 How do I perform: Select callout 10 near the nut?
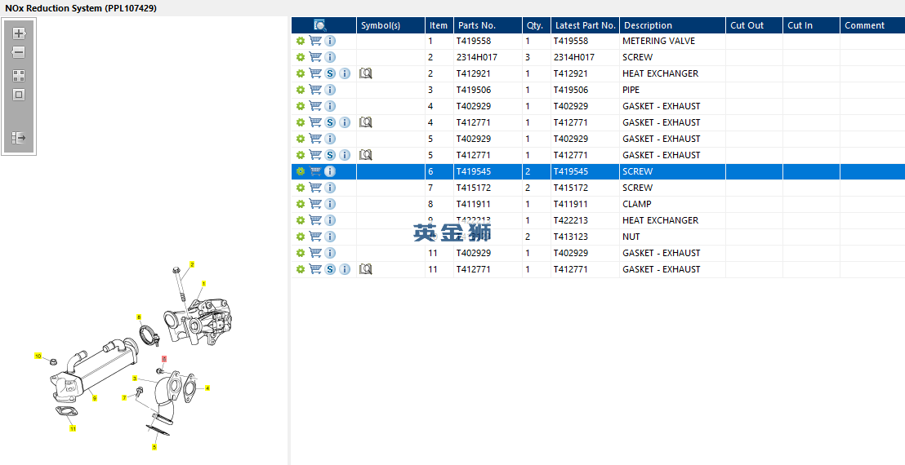[x=38, y=356]
